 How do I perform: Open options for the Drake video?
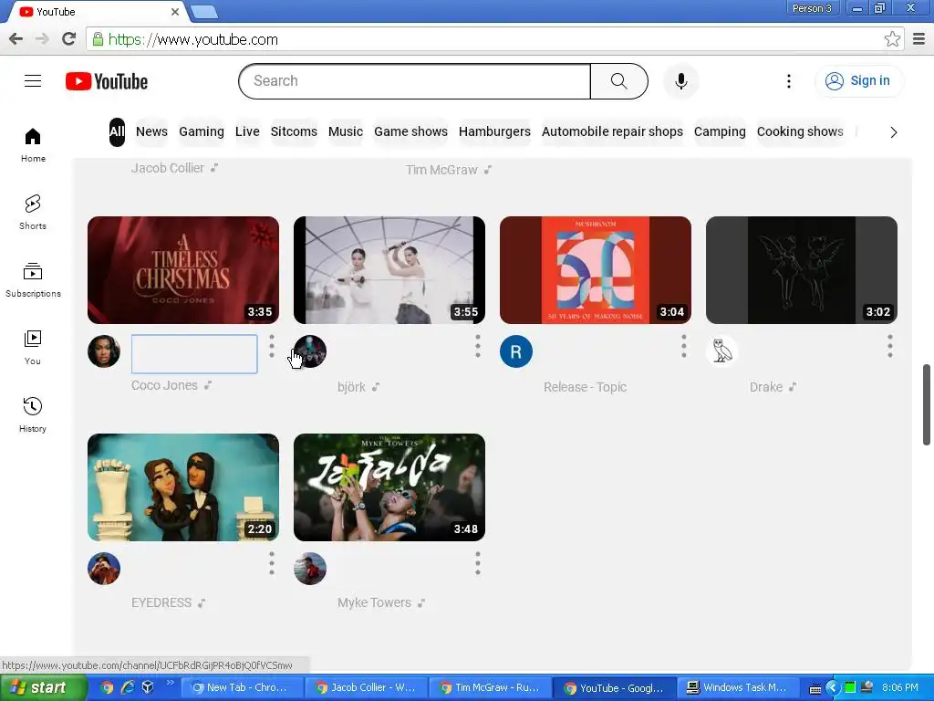click(890, 346)
